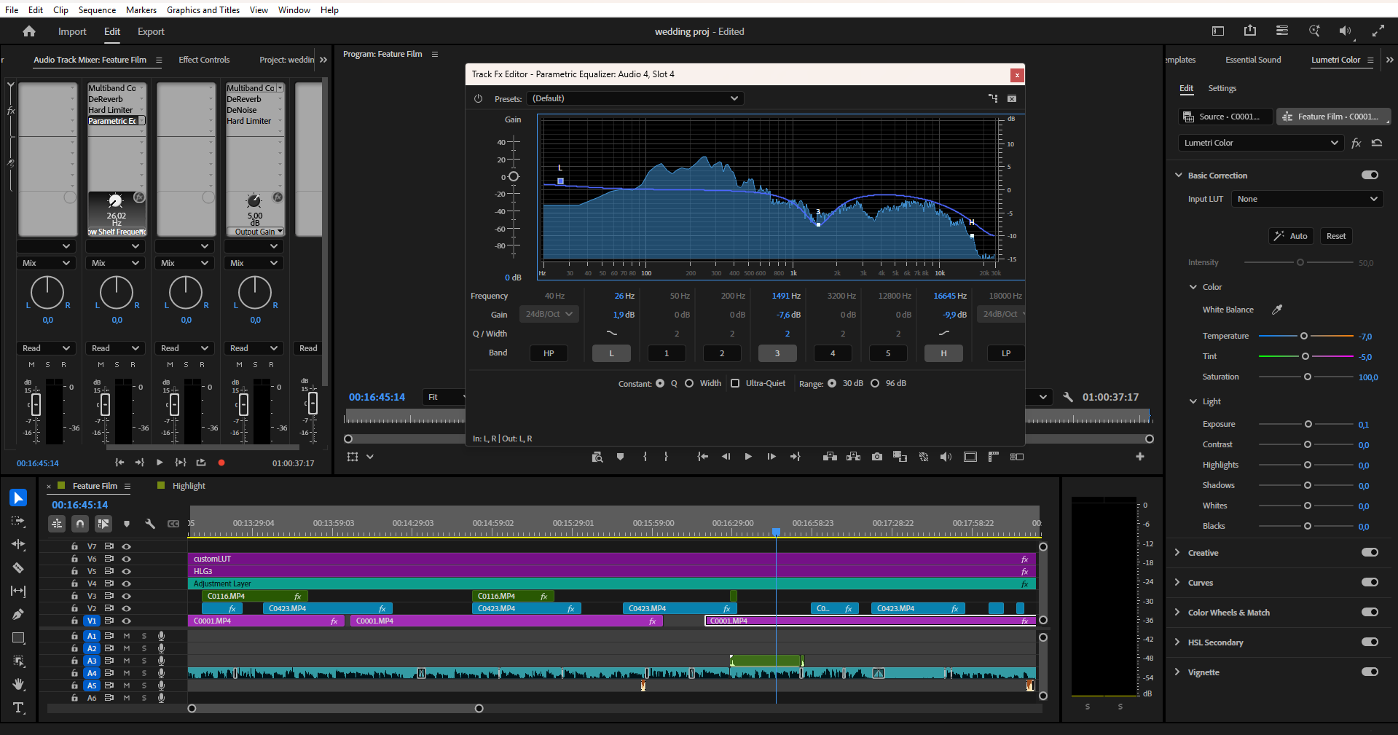Screen dimensions: 1398x735
Task: Start recording in Audio Track Mixer
Action: coord(221,463)
